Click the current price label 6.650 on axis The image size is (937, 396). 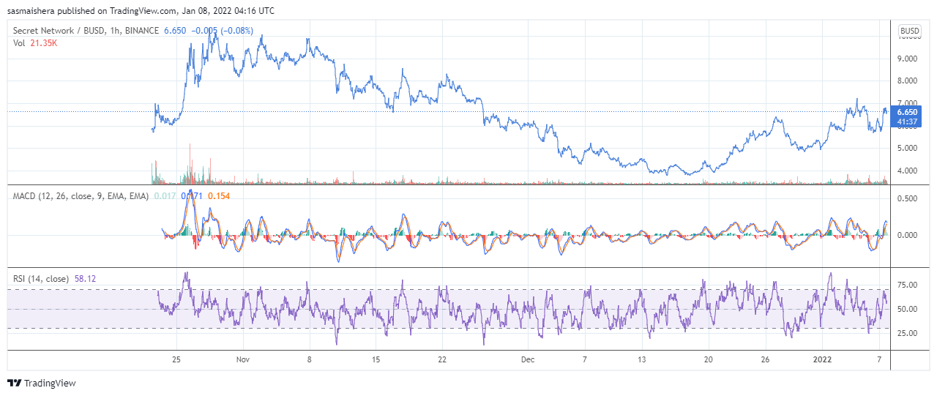(908, 112)
